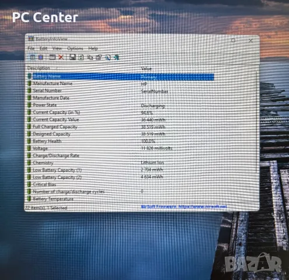Open the Edit menu
The width and height of the screenshot is (289, 280).
[x=43, y=48]
